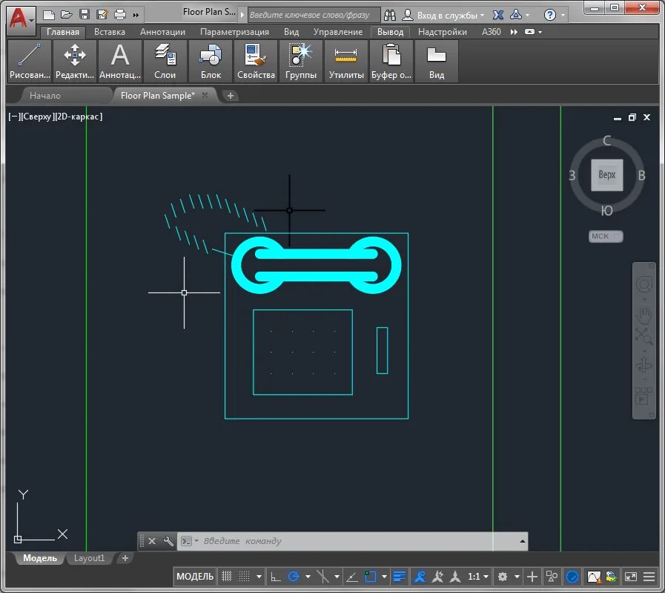Open the Свойства properties panel

256,61
